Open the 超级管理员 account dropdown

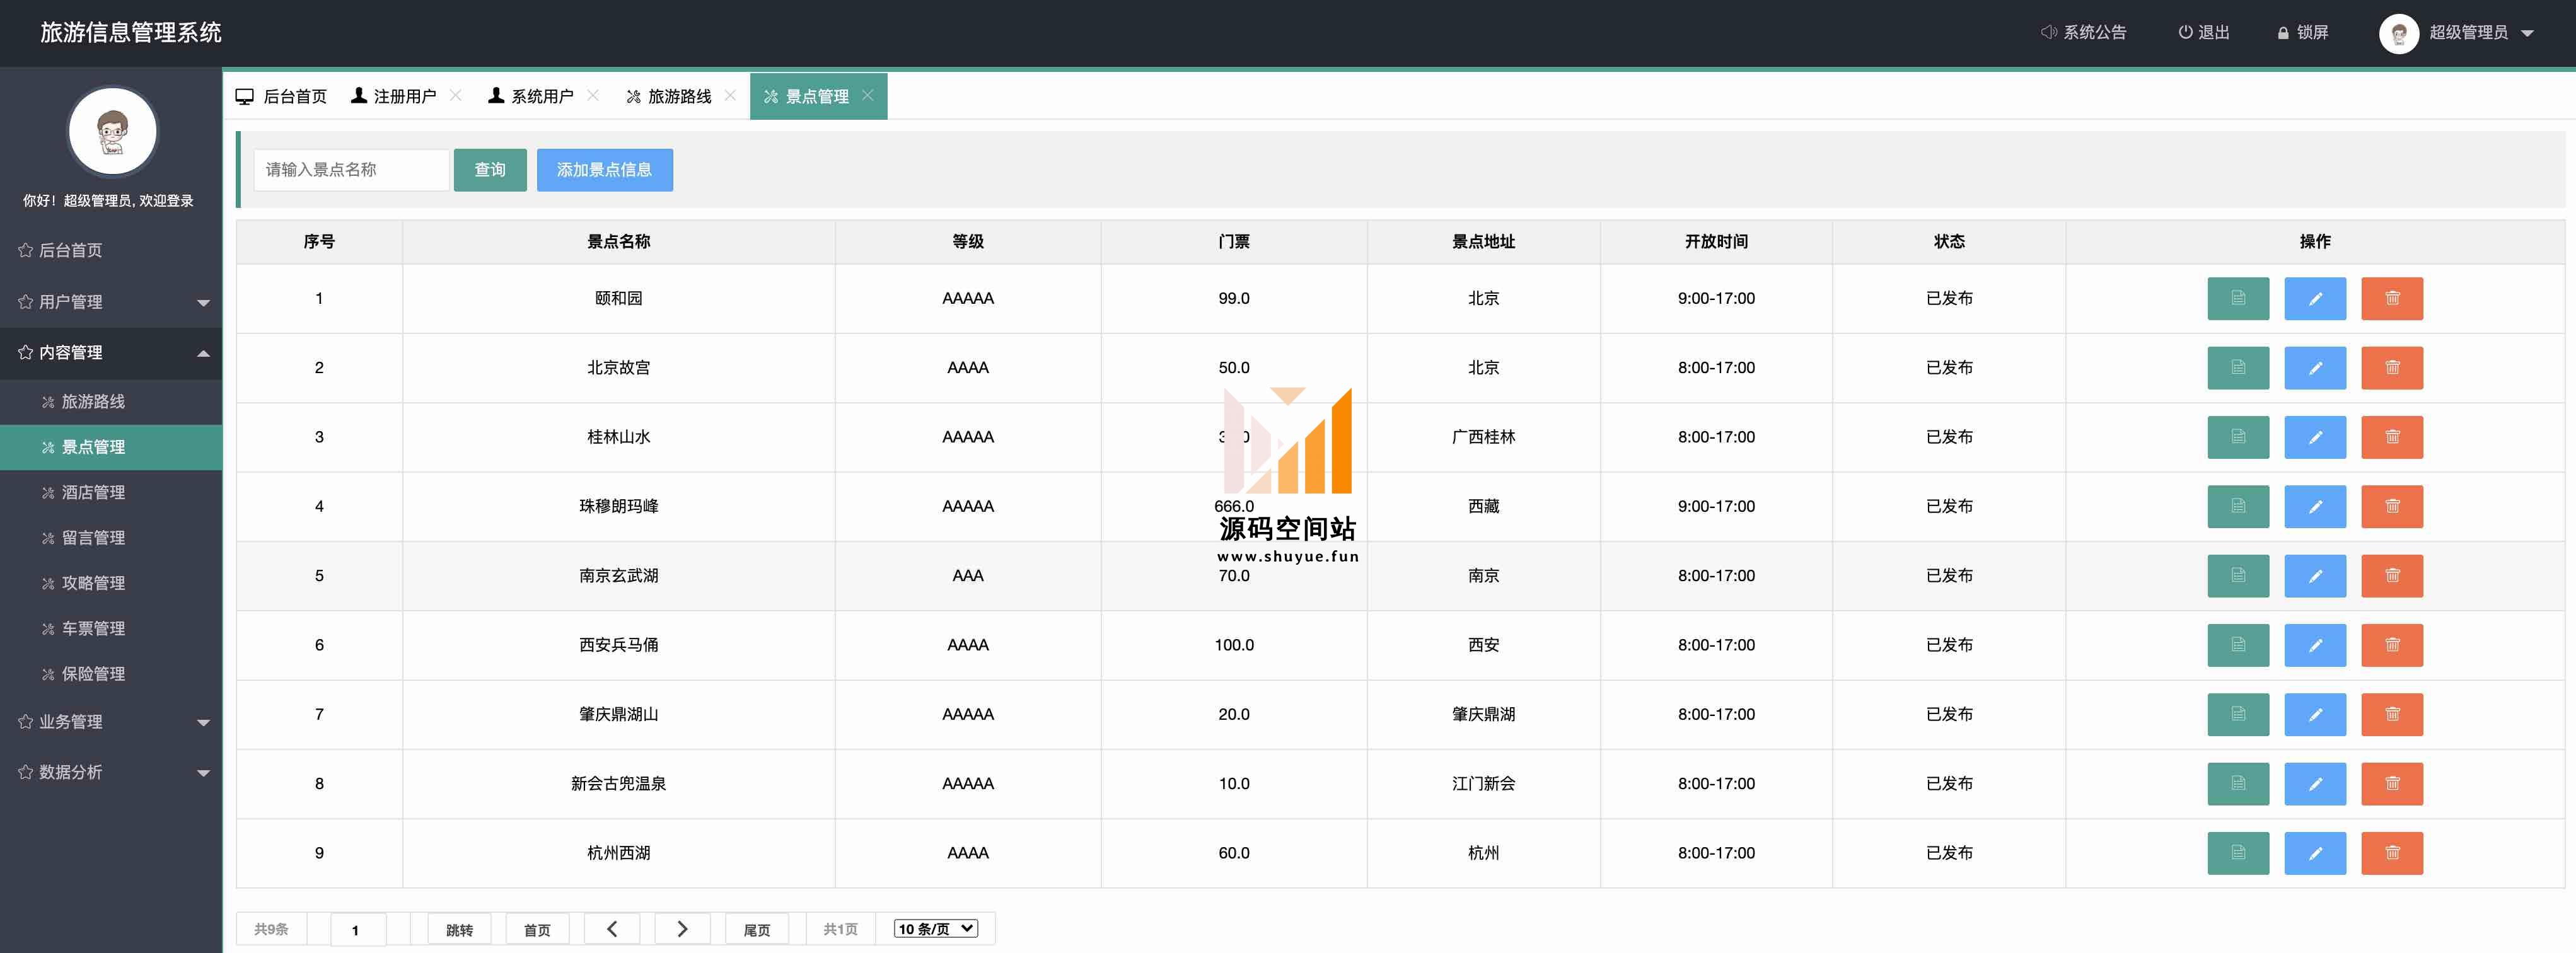2456,33
